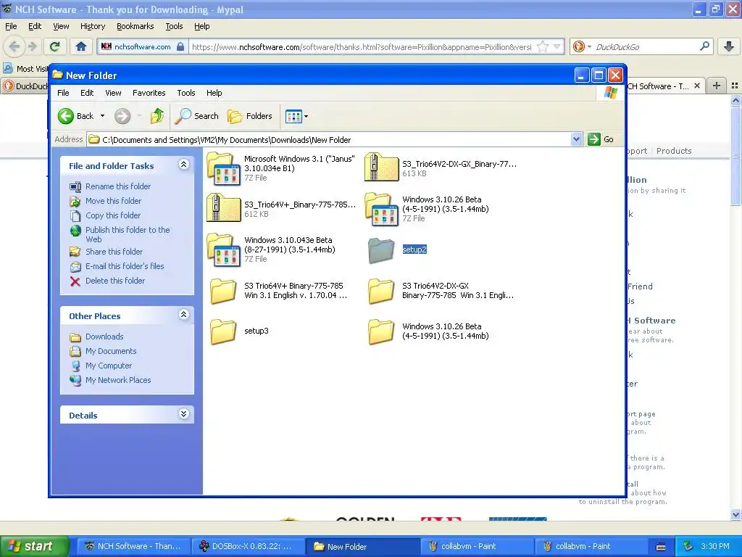Click Rename this folder
Viewport: 742px width, 557px height.
coord(118,186)
